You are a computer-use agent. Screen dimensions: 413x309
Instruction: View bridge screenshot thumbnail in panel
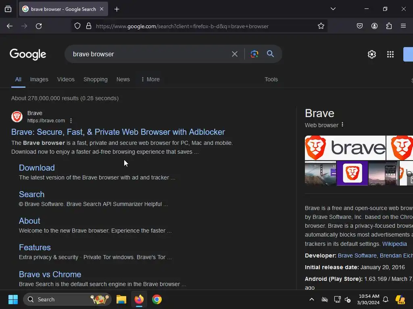[320, 173]
